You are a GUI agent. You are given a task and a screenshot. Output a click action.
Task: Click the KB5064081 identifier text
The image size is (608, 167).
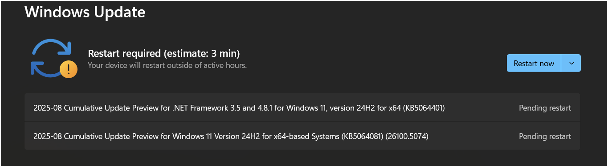[x=363, y=136]
